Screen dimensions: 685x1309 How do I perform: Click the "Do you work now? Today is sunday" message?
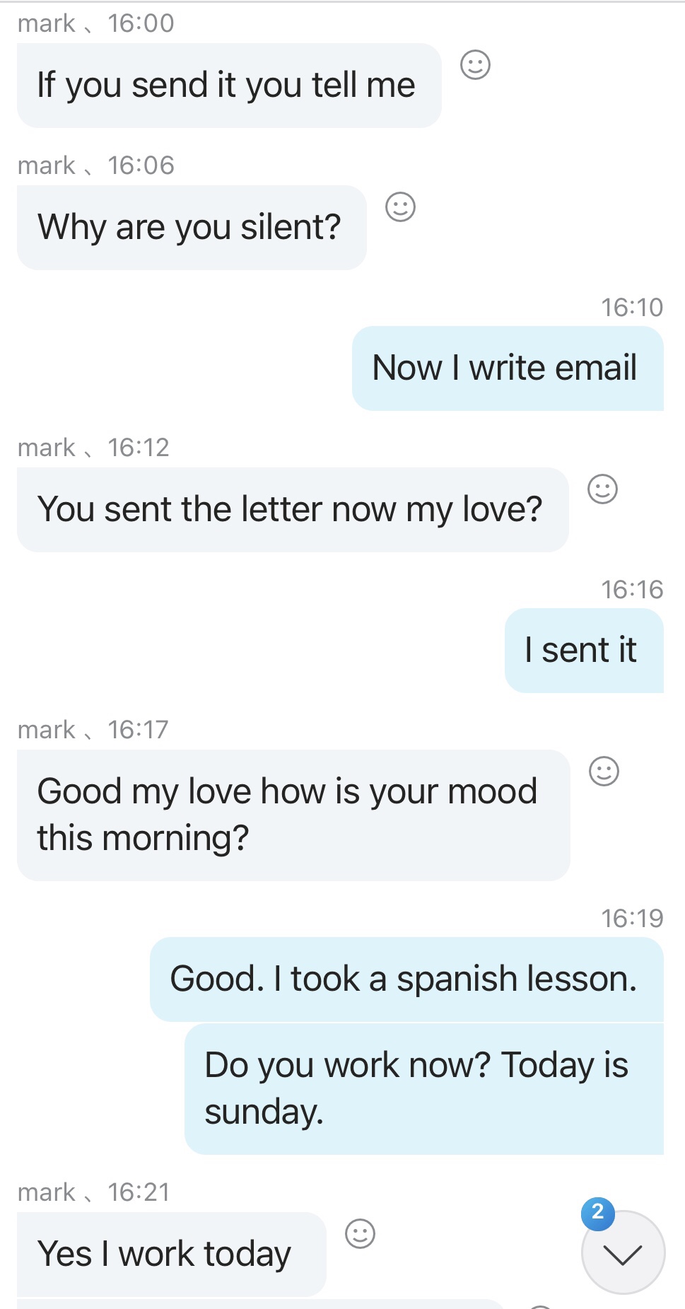click(x=422, y=1088)
